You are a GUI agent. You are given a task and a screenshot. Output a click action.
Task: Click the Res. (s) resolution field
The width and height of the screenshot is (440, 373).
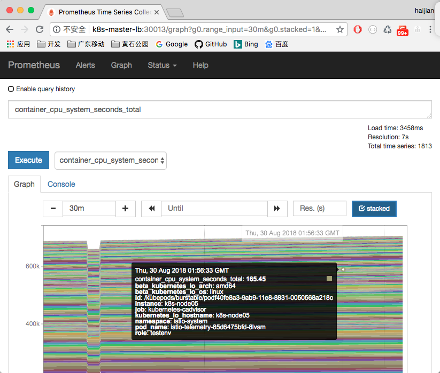[319, 209]
